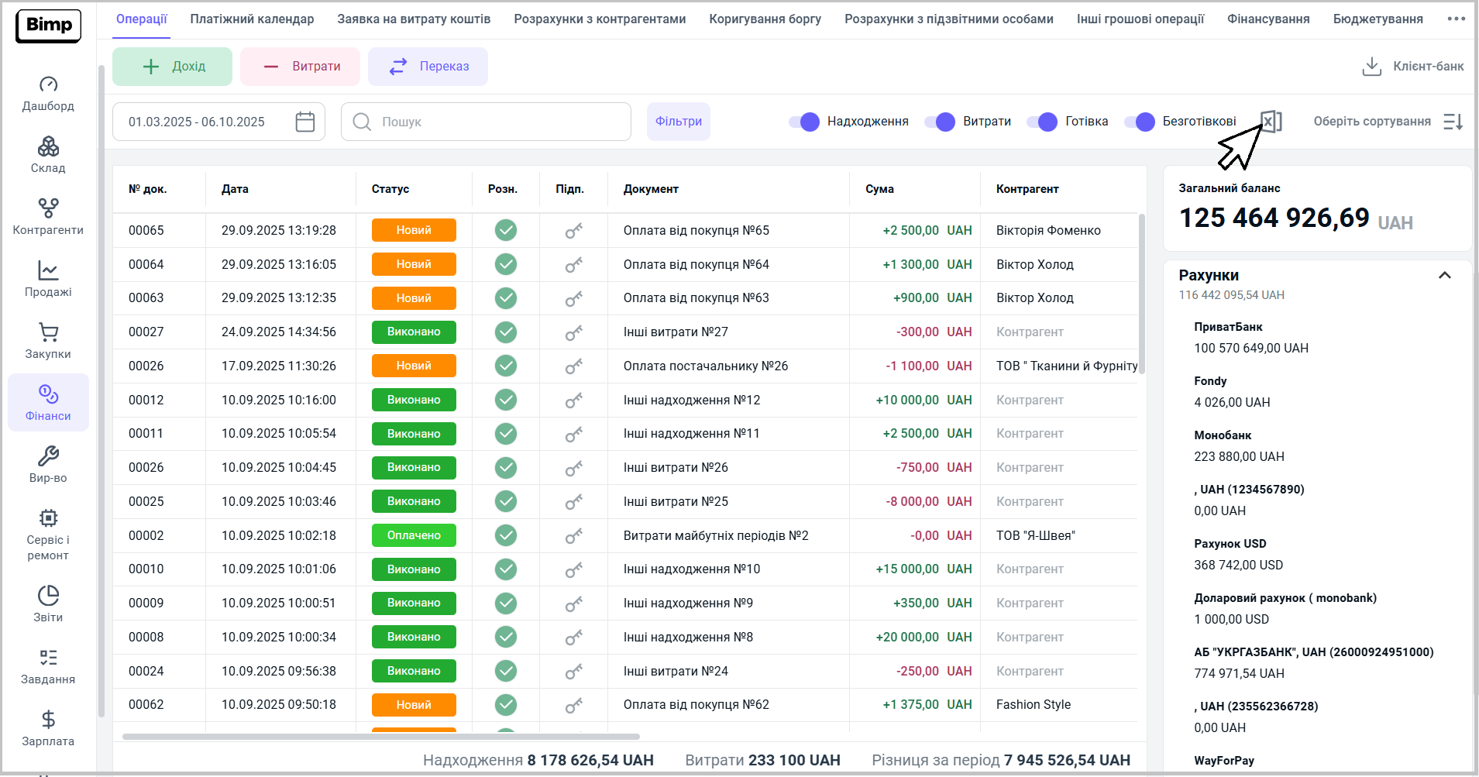Click the calendar icon in date field

[305, 122]
